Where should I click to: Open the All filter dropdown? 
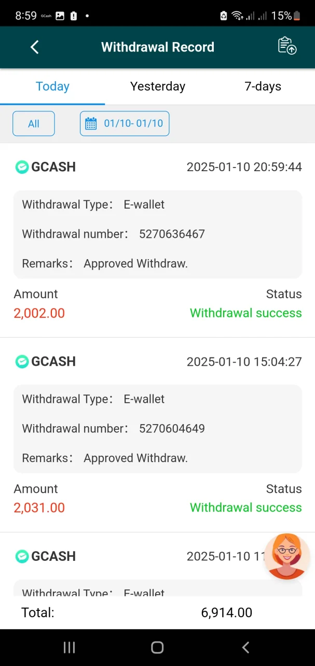(34, 124)
